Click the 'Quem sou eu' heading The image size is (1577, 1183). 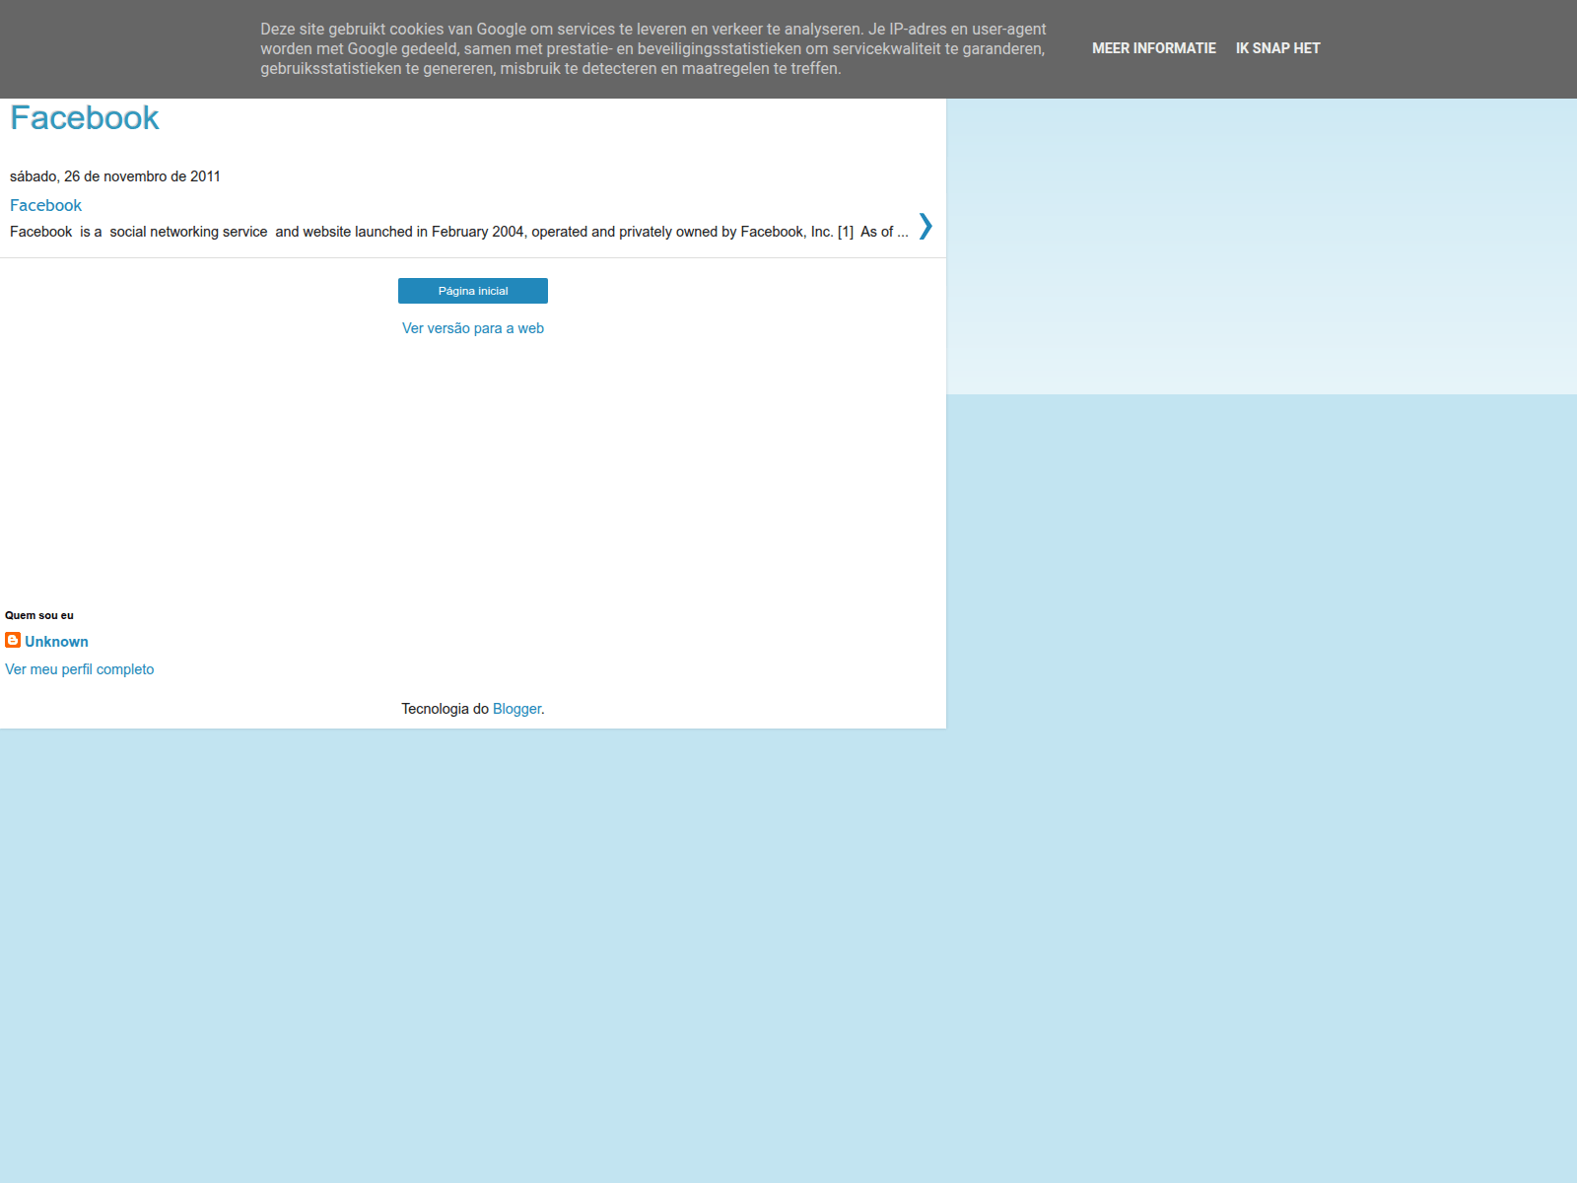point(39,615)
